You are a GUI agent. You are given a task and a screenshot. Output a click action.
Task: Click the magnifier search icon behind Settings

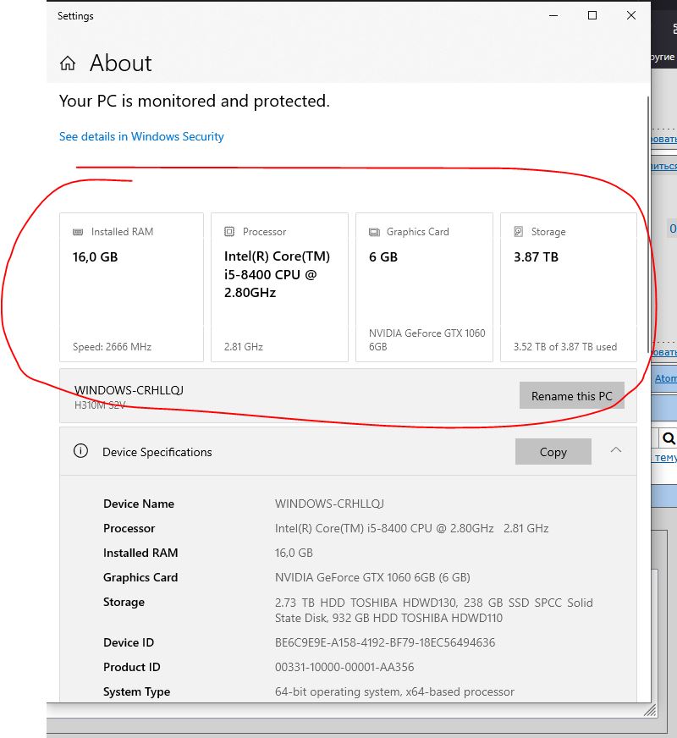point(669,438)
